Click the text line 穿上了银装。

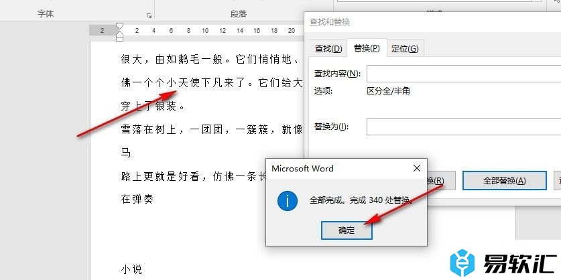click(x=153, y=106)
